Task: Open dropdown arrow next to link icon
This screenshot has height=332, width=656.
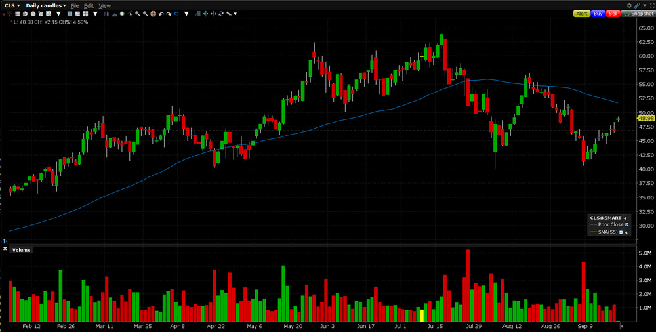Action: coord(643,5)
